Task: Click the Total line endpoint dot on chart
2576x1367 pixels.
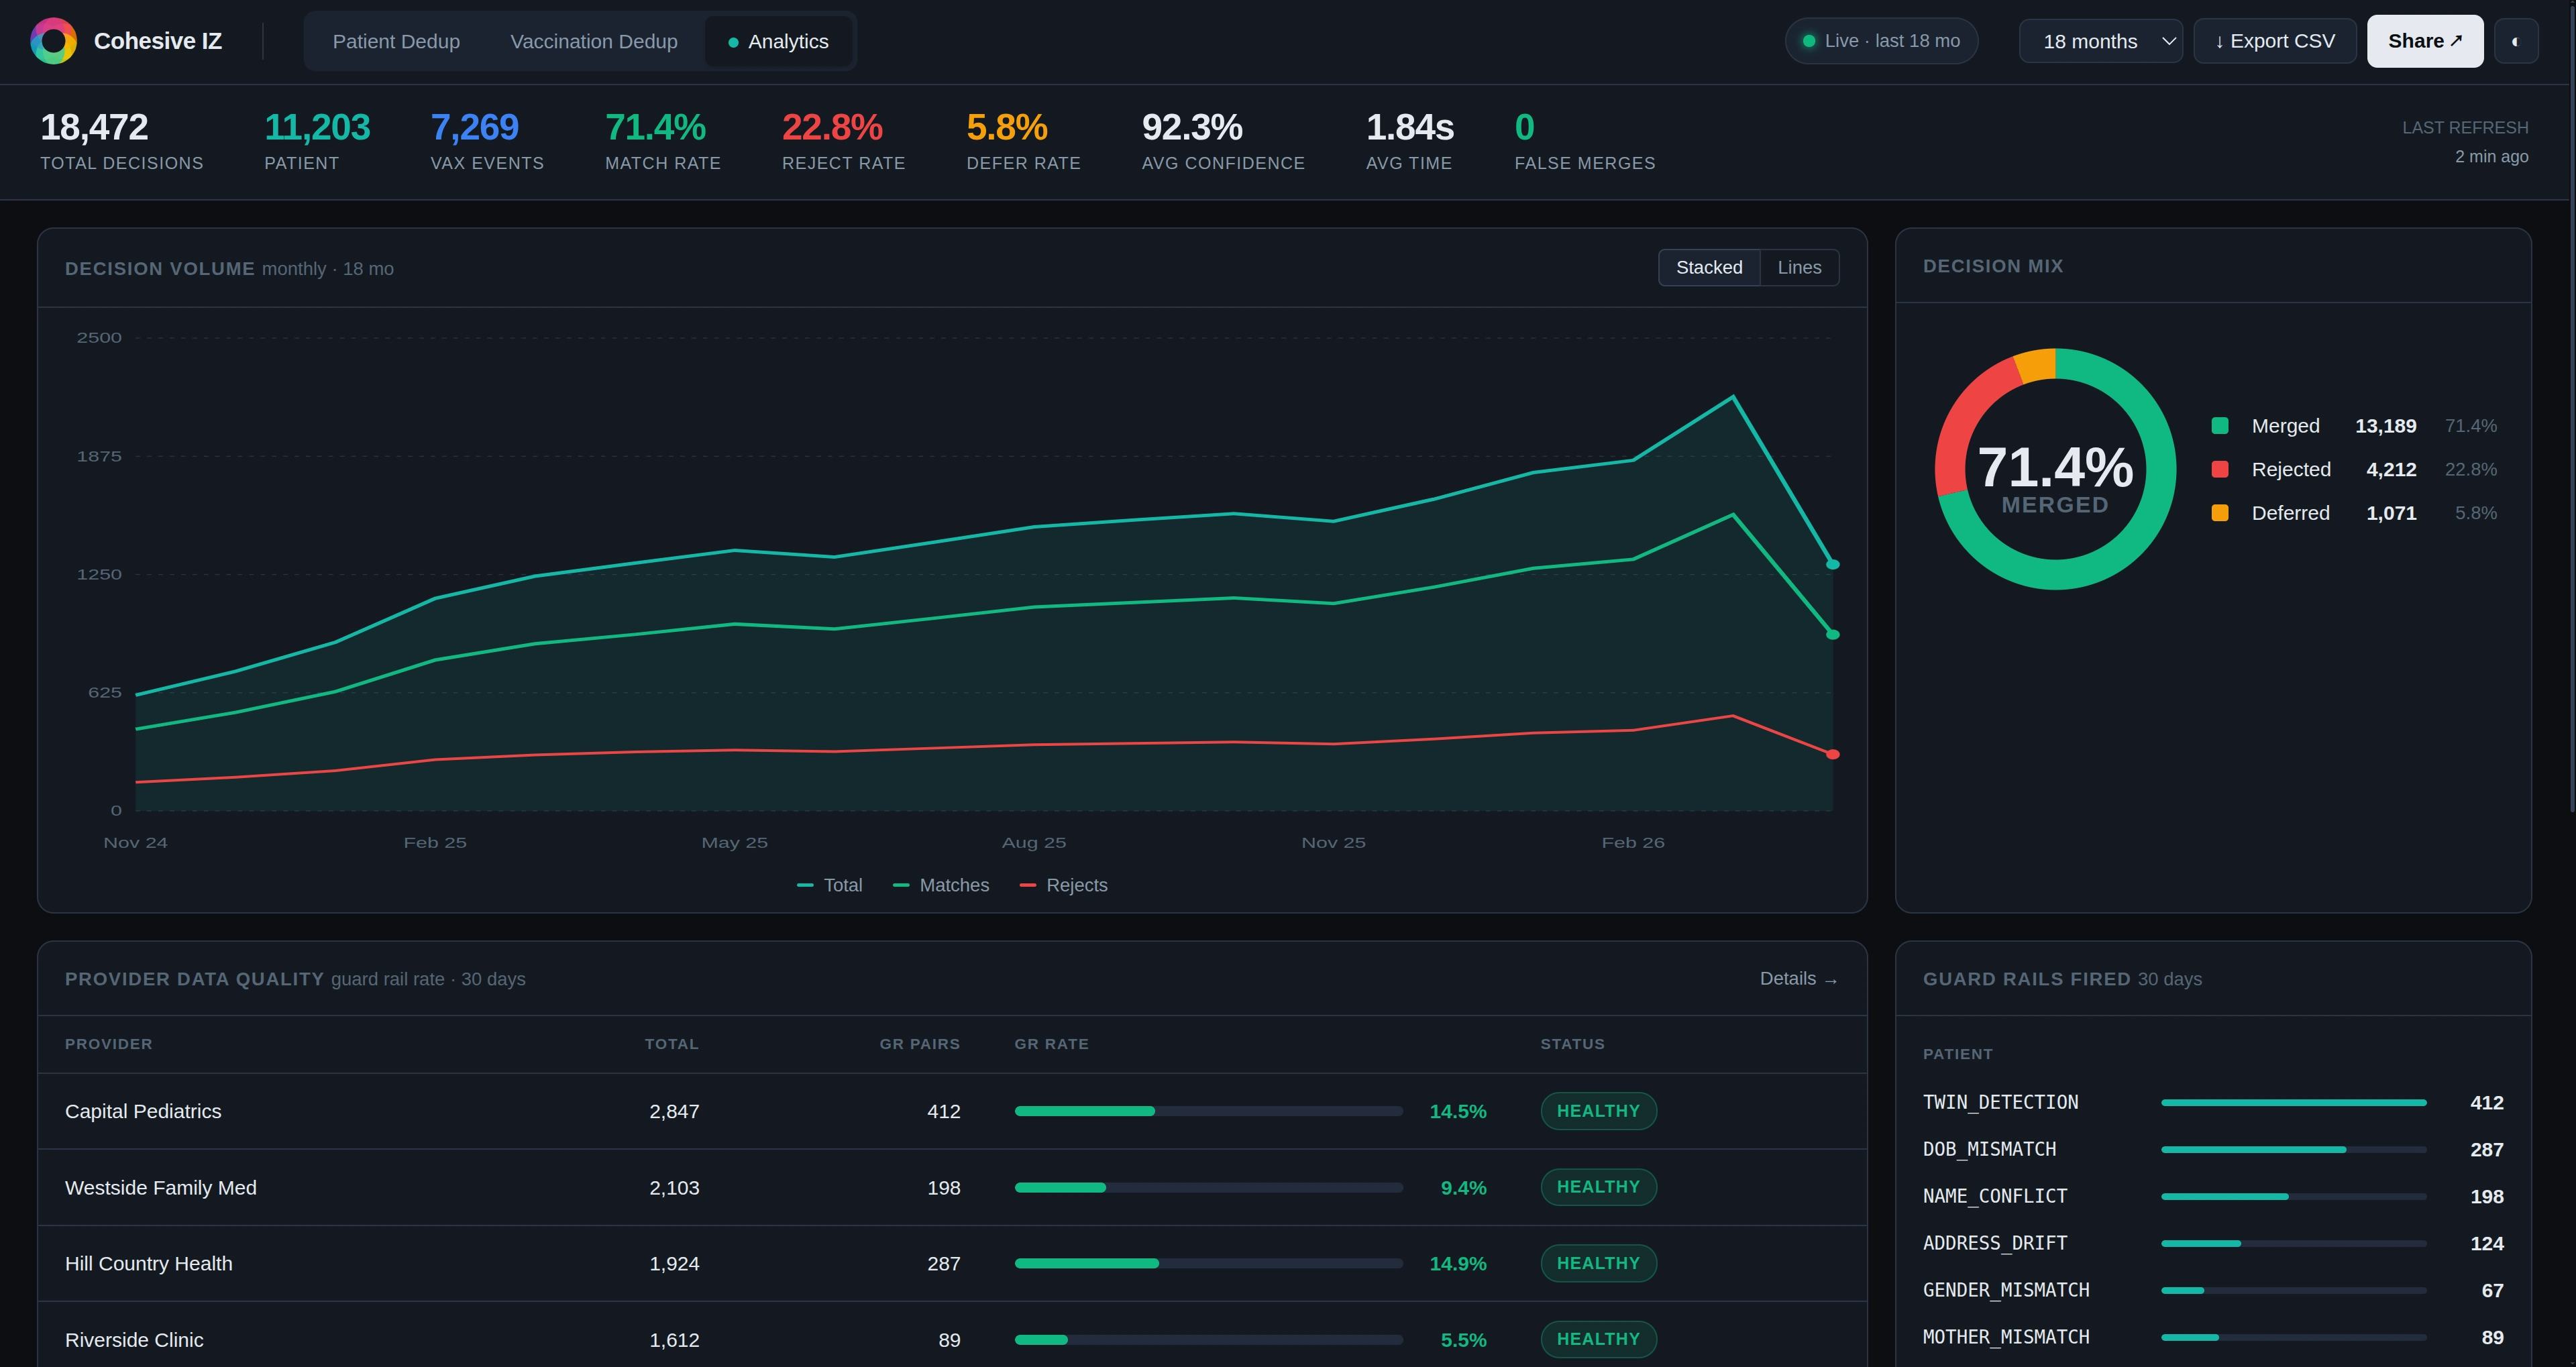Action: [x=1833, y=564]
